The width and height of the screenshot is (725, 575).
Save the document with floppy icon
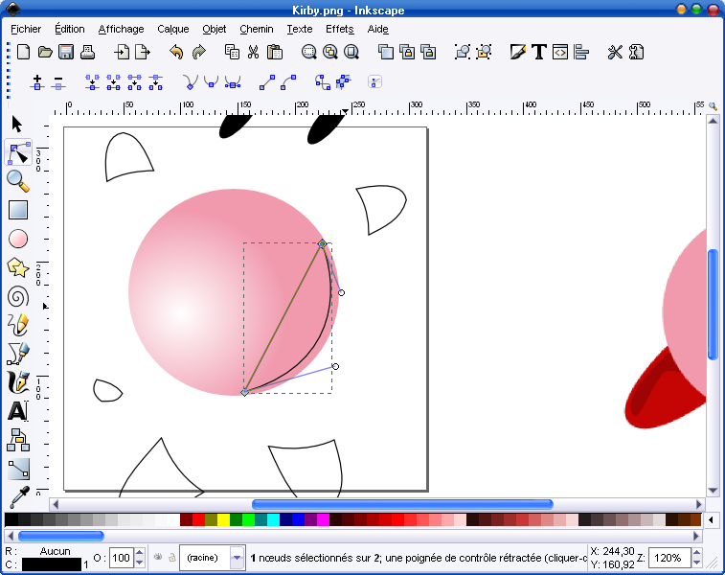coord(66,52)
